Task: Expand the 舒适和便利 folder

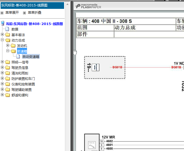Action: [x=2, y=95]
